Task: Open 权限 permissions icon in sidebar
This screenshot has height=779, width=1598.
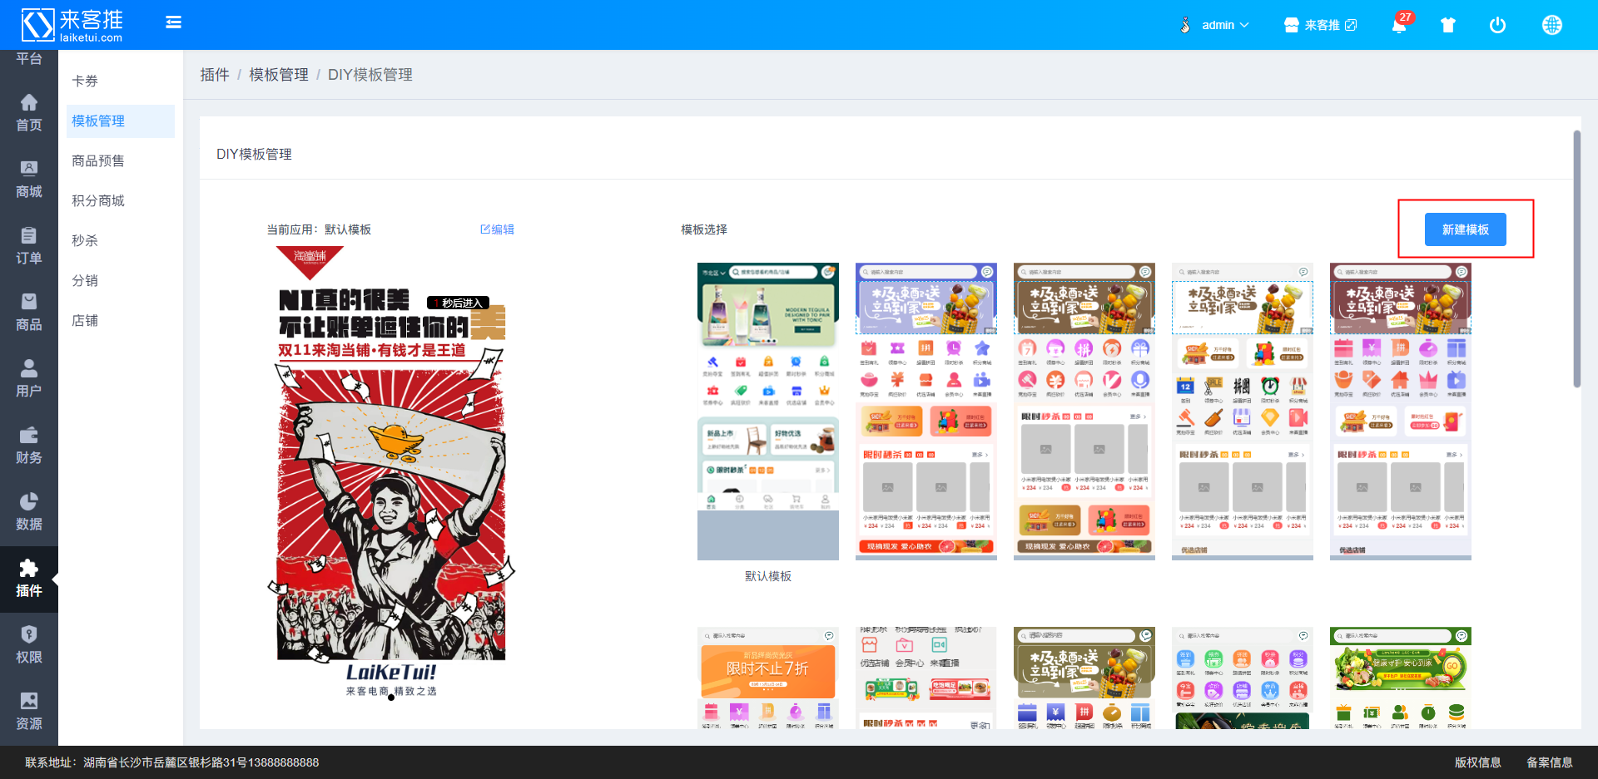Action: tap(29, 644)
